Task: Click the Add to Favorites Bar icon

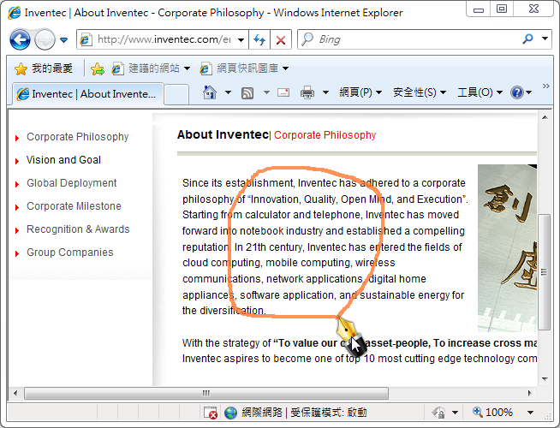Action: pyautogui.click(x=97, y=68)
